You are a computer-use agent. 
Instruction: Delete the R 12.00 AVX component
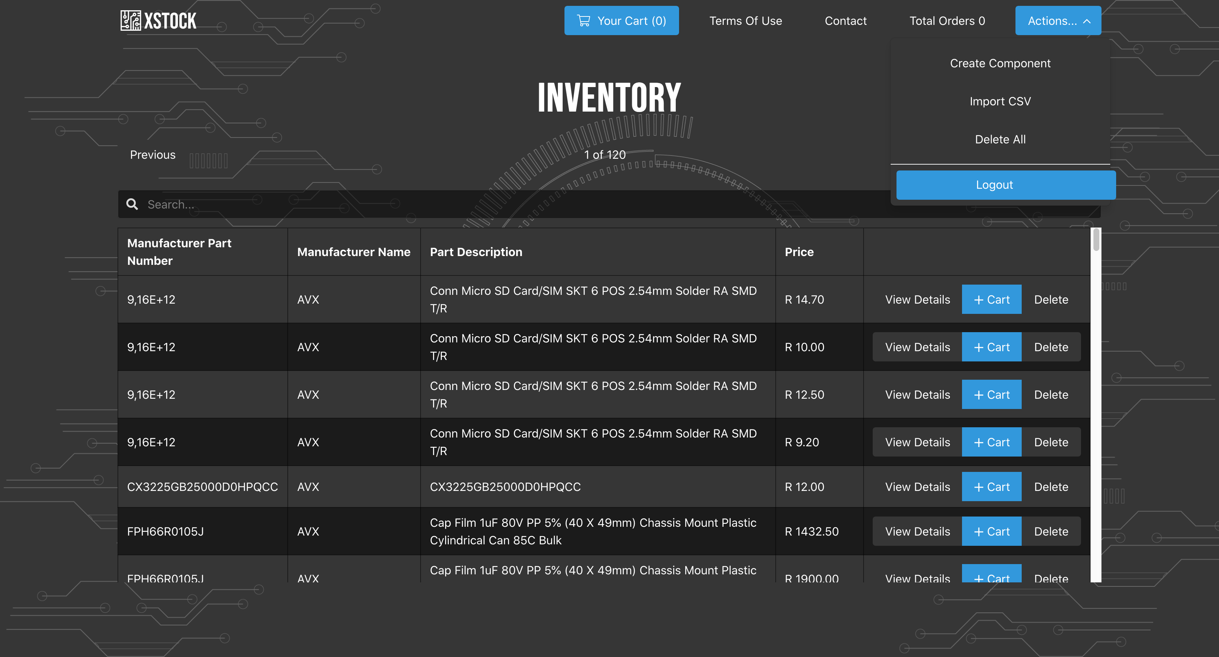coord(1051,487)
